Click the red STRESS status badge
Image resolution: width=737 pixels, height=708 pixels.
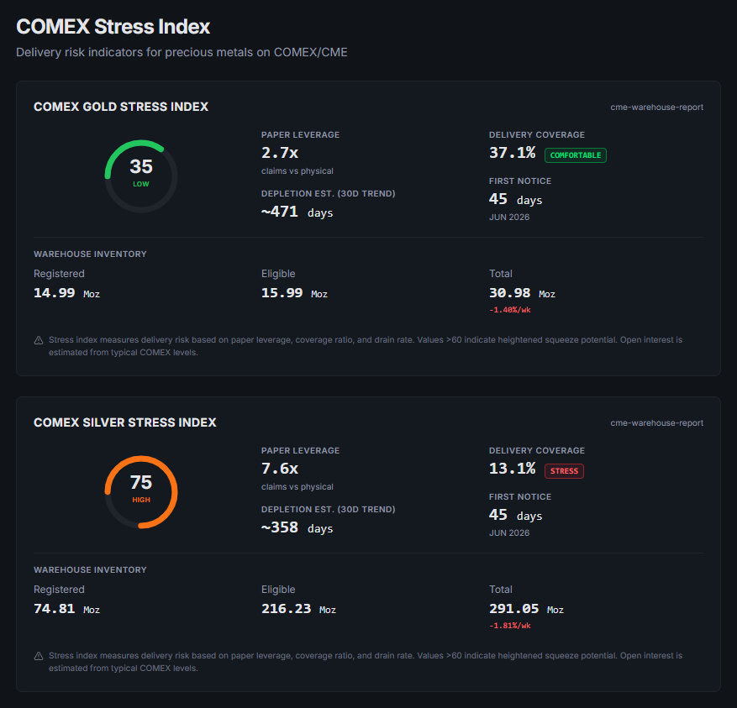[x=564, y=471]
